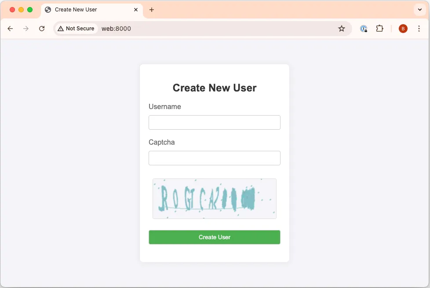Click the forward navigation arrow
Screen dimensions: 430x288
(26, 28)
